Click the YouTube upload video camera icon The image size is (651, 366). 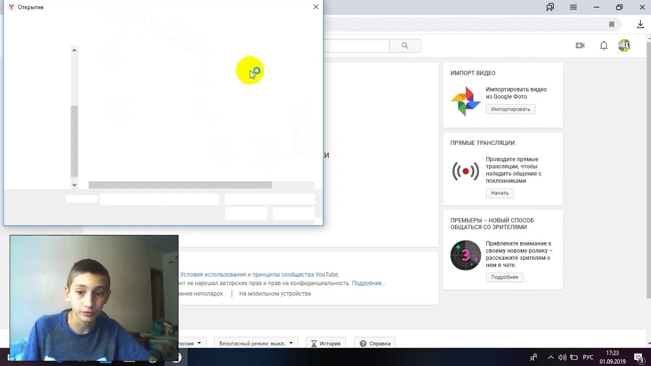pos(580,45)
